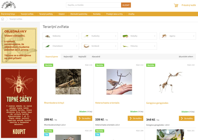Click Tip badge on product 207
This screenshot has height=140, width=198.
click(47, 134)
